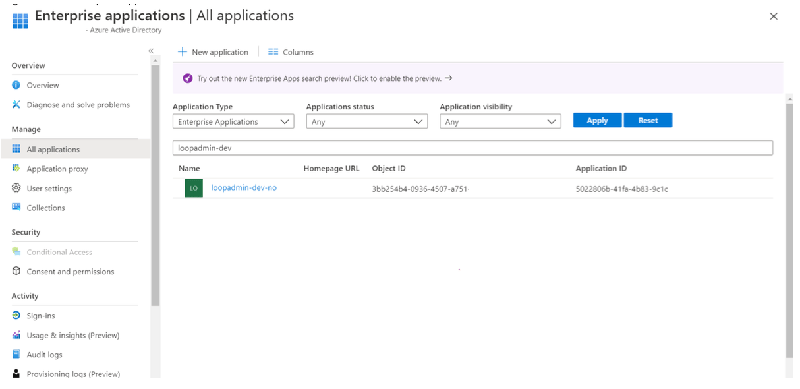Screen dimensions: 800x389
Task: Click the Application ID column header
Action: tap(601, 168)
